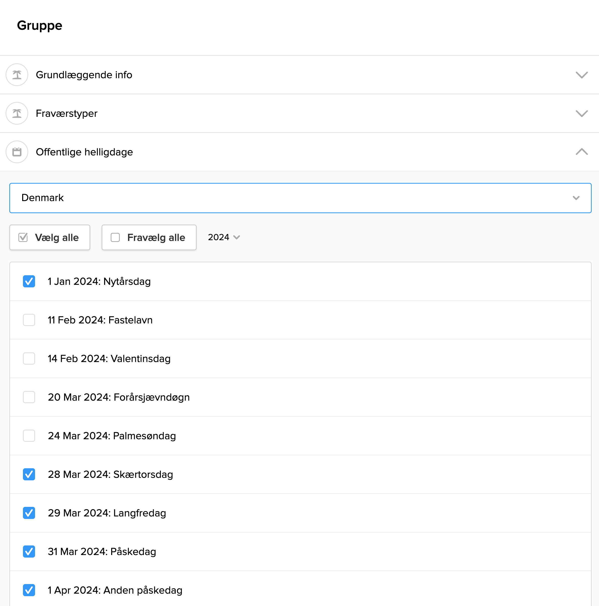
Task: Tick the 20 Mar 2024 Forårsjævndøgn checkbox
Action: [29, 397]
